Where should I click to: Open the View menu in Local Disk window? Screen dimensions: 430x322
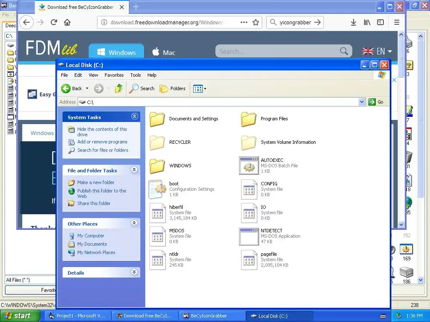click(93, 75)
